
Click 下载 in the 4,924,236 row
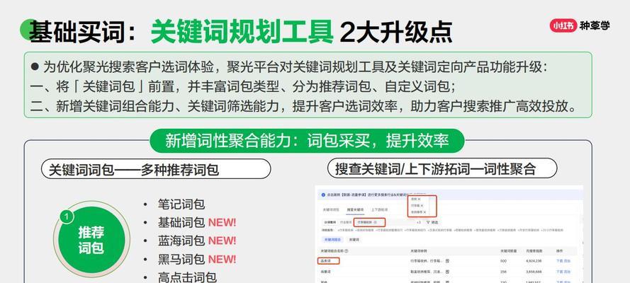(x=560, y=261)
